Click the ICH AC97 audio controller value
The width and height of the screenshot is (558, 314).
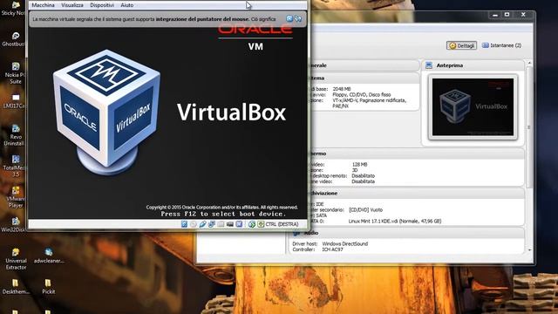point(332,249)
